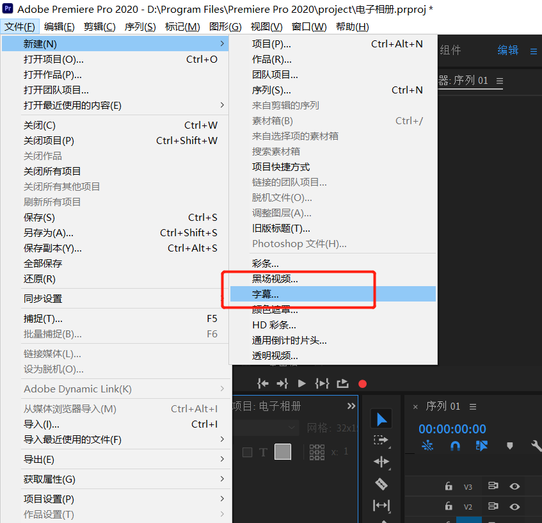Open the Edit menu in menu bar
542x523 pixels.
pos(59,26)
